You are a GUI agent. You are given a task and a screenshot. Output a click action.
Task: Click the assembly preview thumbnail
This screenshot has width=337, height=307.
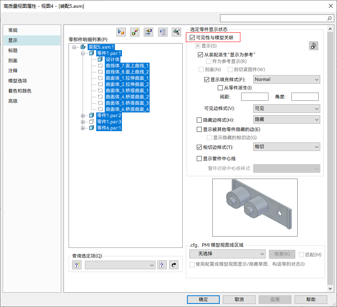tap(255, 207)
